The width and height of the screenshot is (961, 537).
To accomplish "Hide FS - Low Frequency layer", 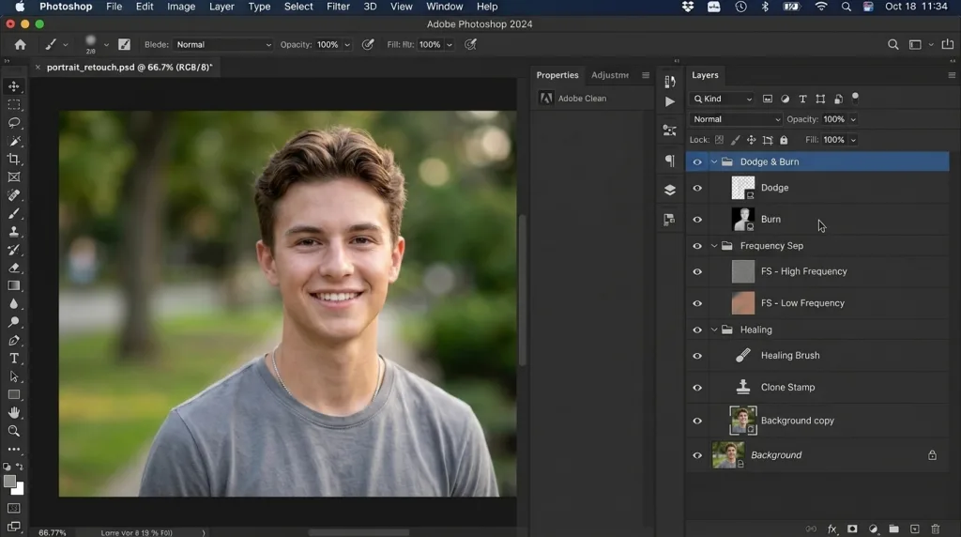I will coord(697,303).
